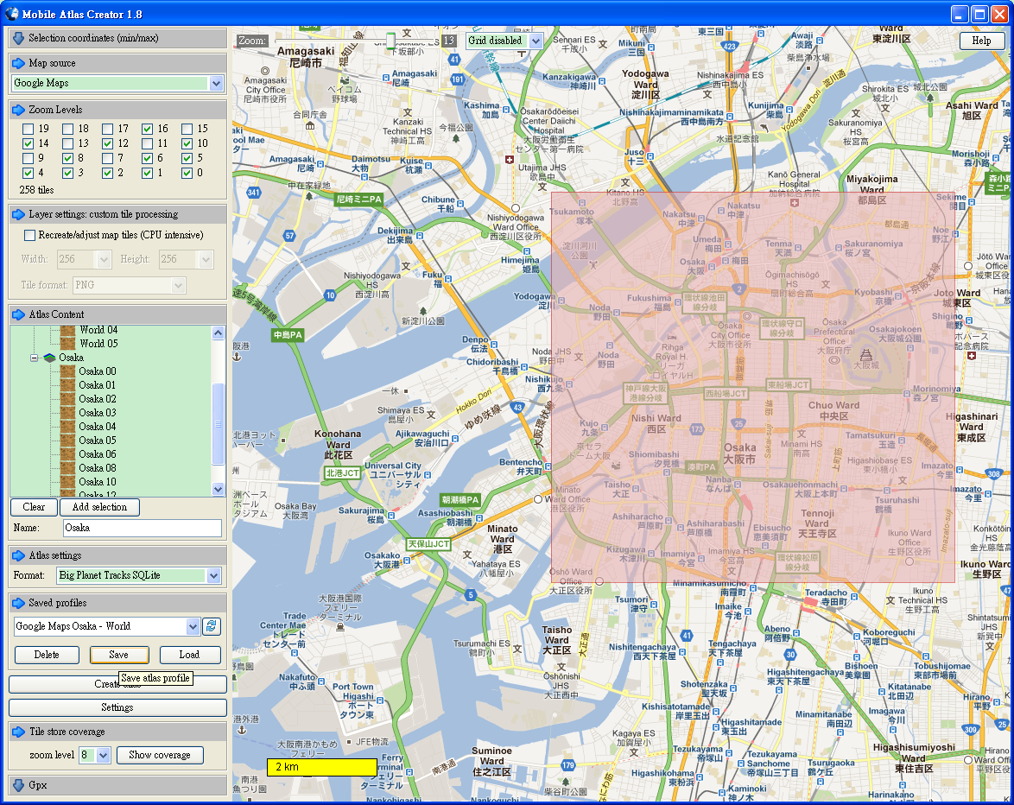This screenshot has width=1014, height=805.
Task: Click the Add selection button
Action: coord(99,508)
